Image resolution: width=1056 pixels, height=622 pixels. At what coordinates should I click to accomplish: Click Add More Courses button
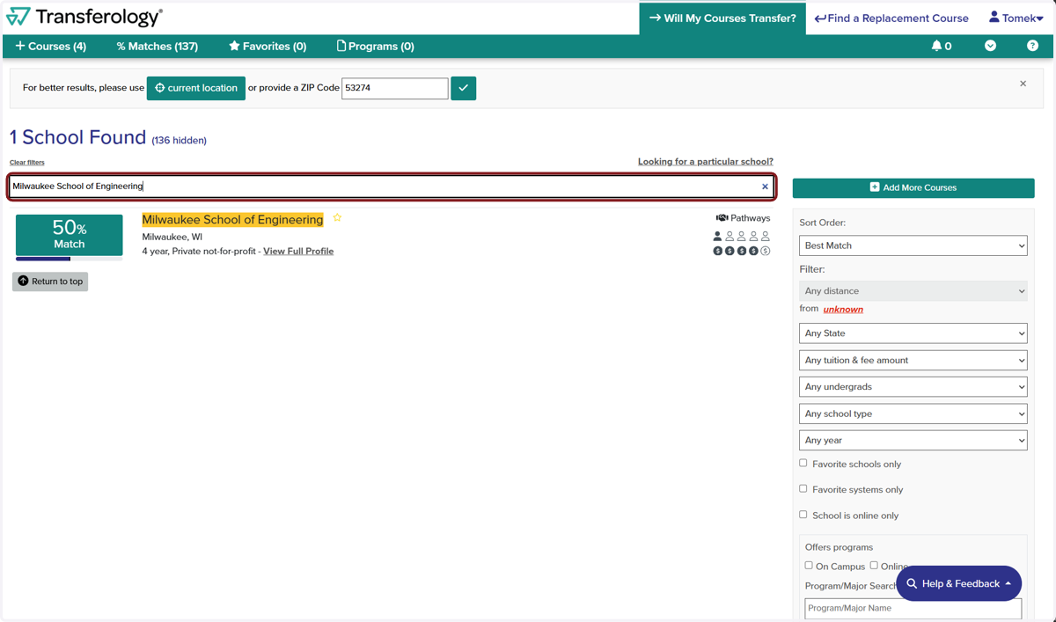pyautogui.click(x=913, y=187)
